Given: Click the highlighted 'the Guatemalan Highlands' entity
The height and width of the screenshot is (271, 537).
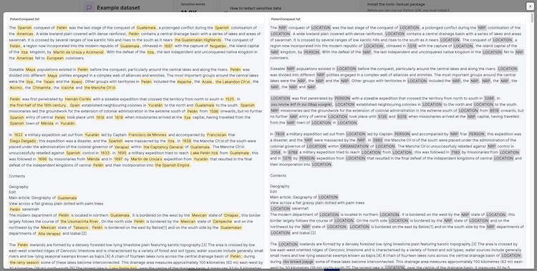Looking at the screenshot, I should (198, 40).
